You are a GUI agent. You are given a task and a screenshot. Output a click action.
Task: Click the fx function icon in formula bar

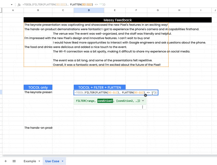[19, 5]
